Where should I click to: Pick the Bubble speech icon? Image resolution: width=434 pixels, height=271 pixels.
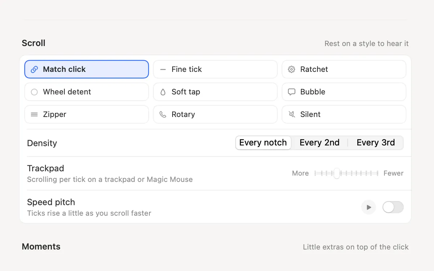[292, 92]
